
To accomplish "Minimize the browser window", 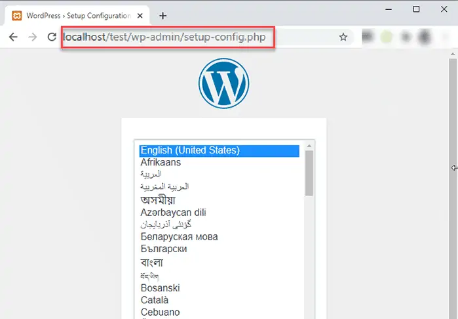I will coord(389,9).
